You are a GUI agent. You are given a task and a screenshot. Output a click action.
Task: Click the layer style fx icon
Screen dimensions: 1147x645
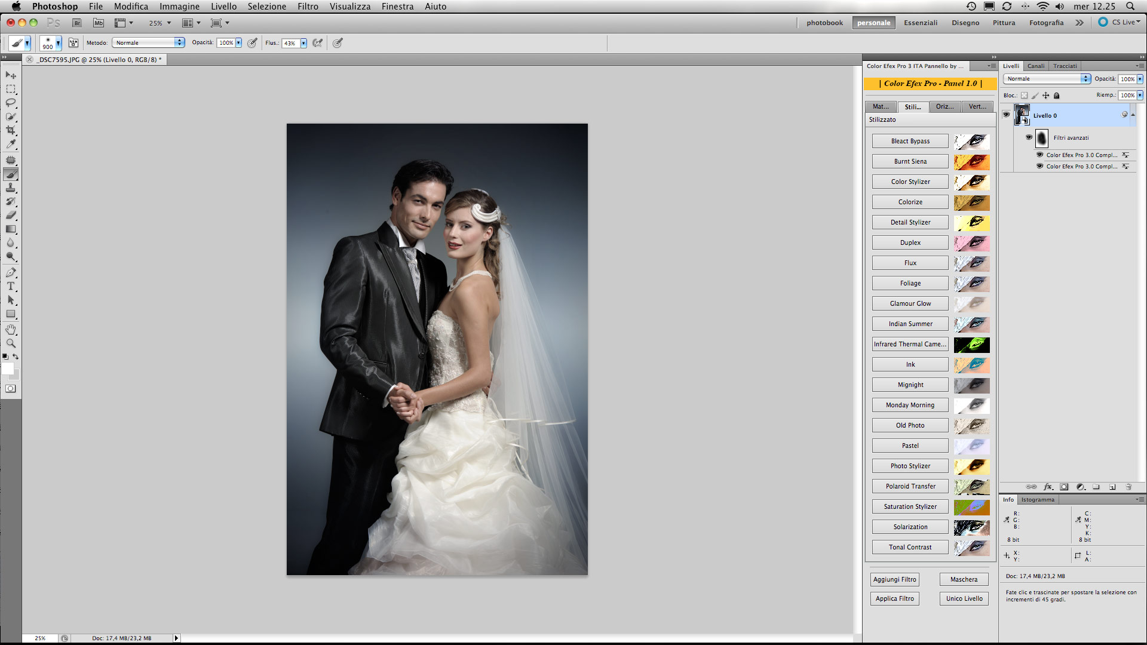1048,487
